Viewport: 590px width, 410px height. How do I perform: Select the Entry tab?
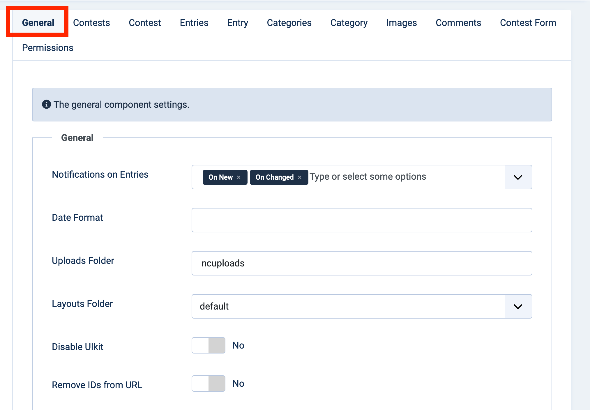(237, 23)
